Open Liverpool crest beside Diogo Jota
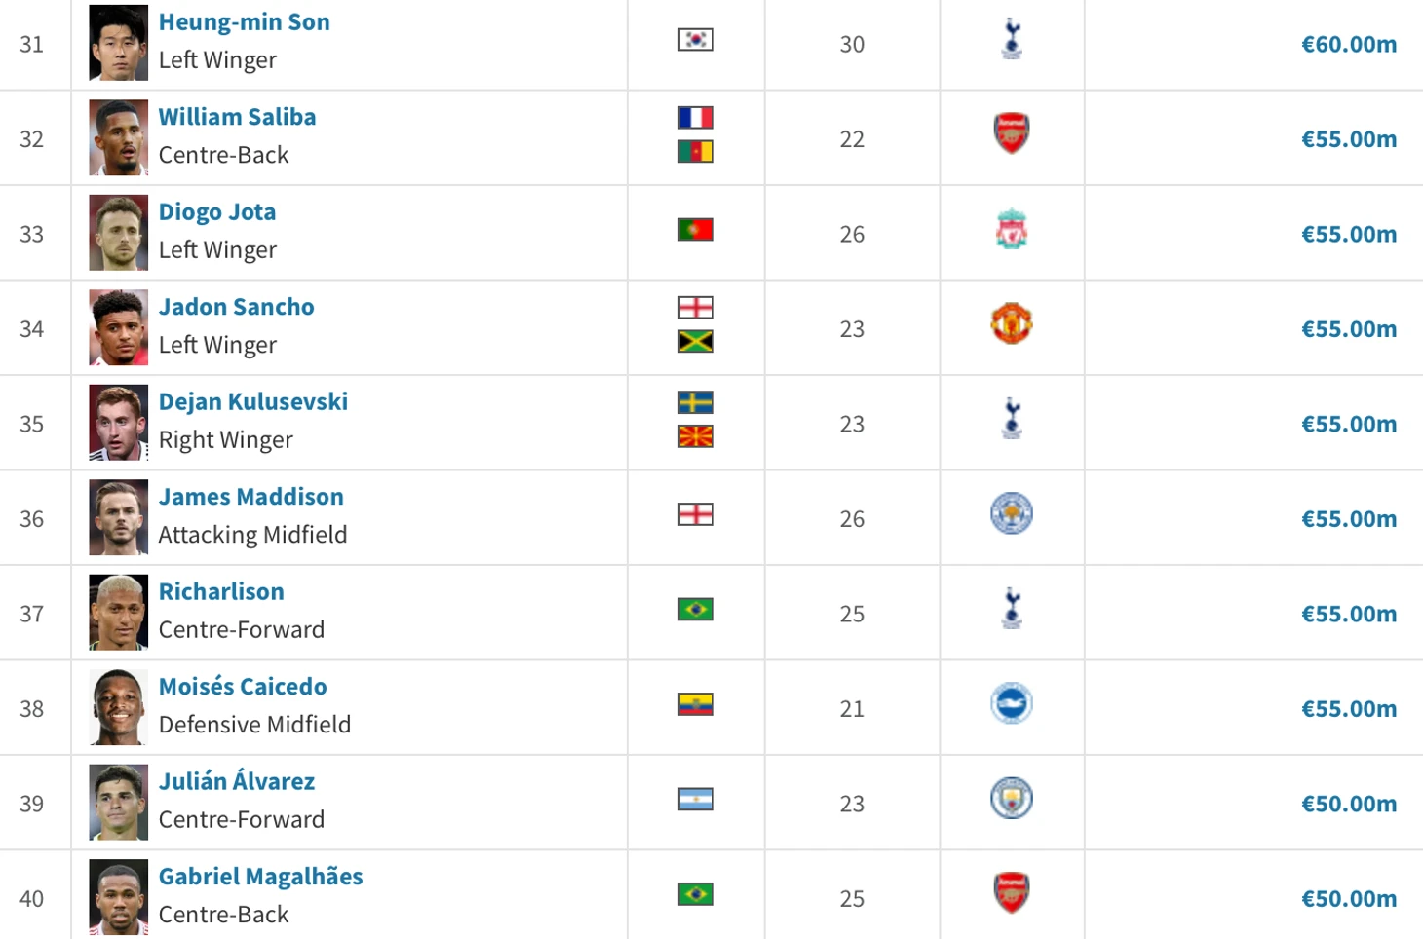The height and width of the screenshot is (939, 1423). coord(1012,229)
